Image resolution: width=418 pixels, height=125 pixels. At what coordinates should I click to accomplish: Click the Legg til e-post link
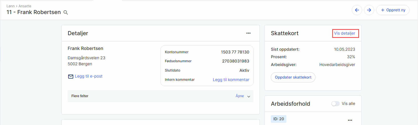point(89,76)
